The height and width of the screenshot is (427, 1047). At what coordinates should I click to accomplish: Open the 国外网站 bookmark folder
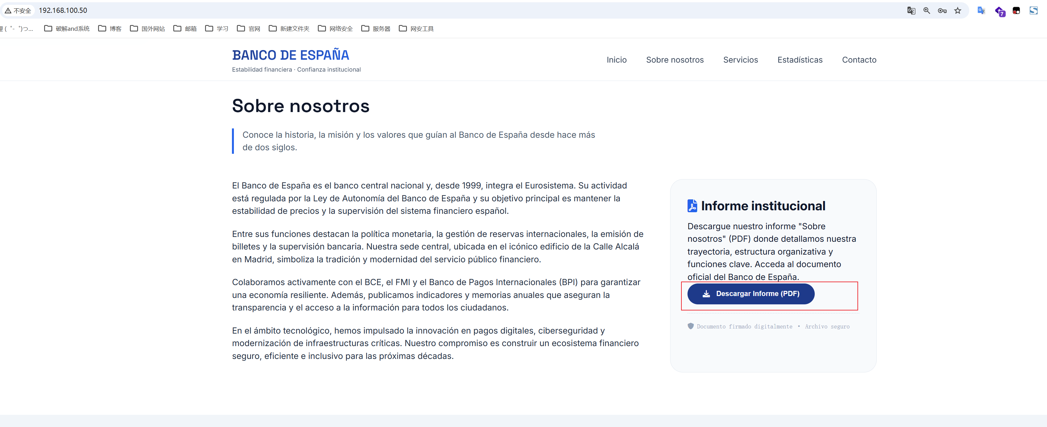coord(147,29)
